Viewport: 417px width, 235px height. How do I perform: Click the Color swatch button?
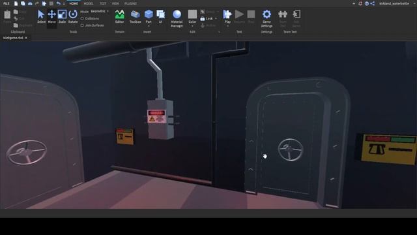(x=192, y=14)
